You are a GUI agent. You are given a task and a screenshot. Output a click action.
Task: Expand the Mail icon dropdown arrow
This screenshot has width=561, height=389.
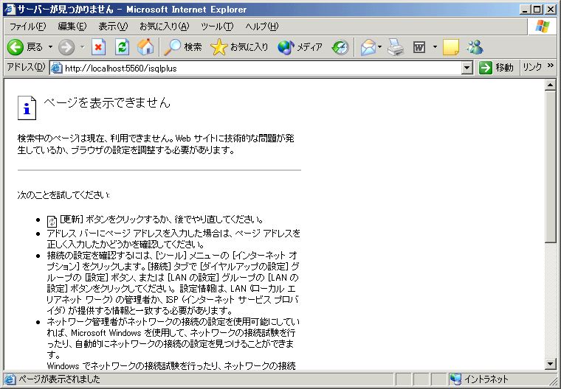coord(379,47)
